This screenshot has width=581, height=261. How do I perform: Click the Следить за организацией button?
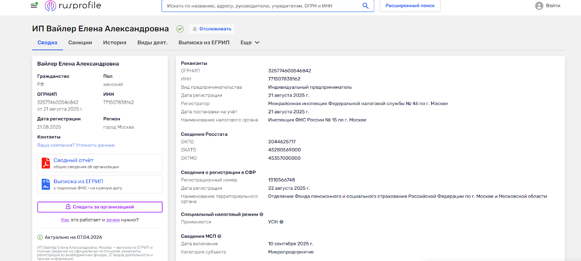click(x=100, y=207)
